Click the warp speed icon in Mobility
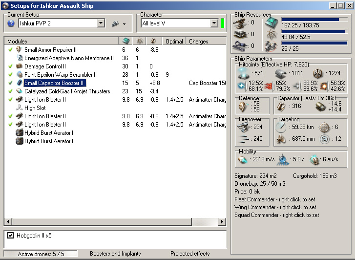 pyautogui.click(x=314, y=160)
